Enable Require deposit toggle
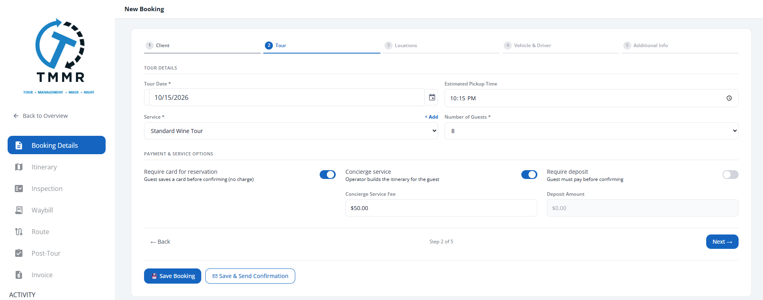This screenshot has width=763, height=300. [x=731, y=175]
